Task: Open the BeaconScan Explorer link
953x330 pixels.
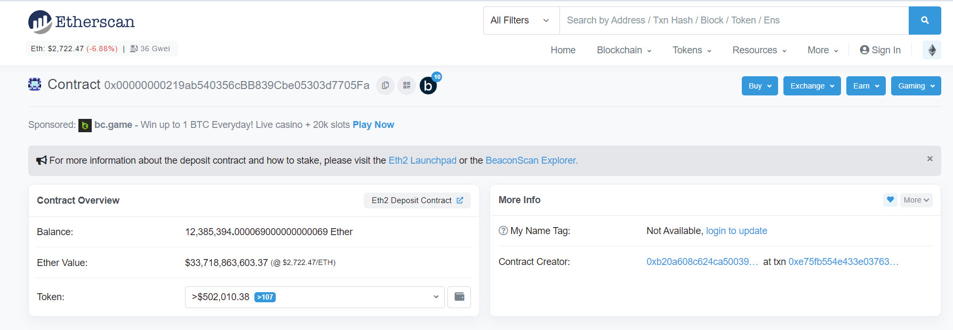Action: [x=531, y=160]
